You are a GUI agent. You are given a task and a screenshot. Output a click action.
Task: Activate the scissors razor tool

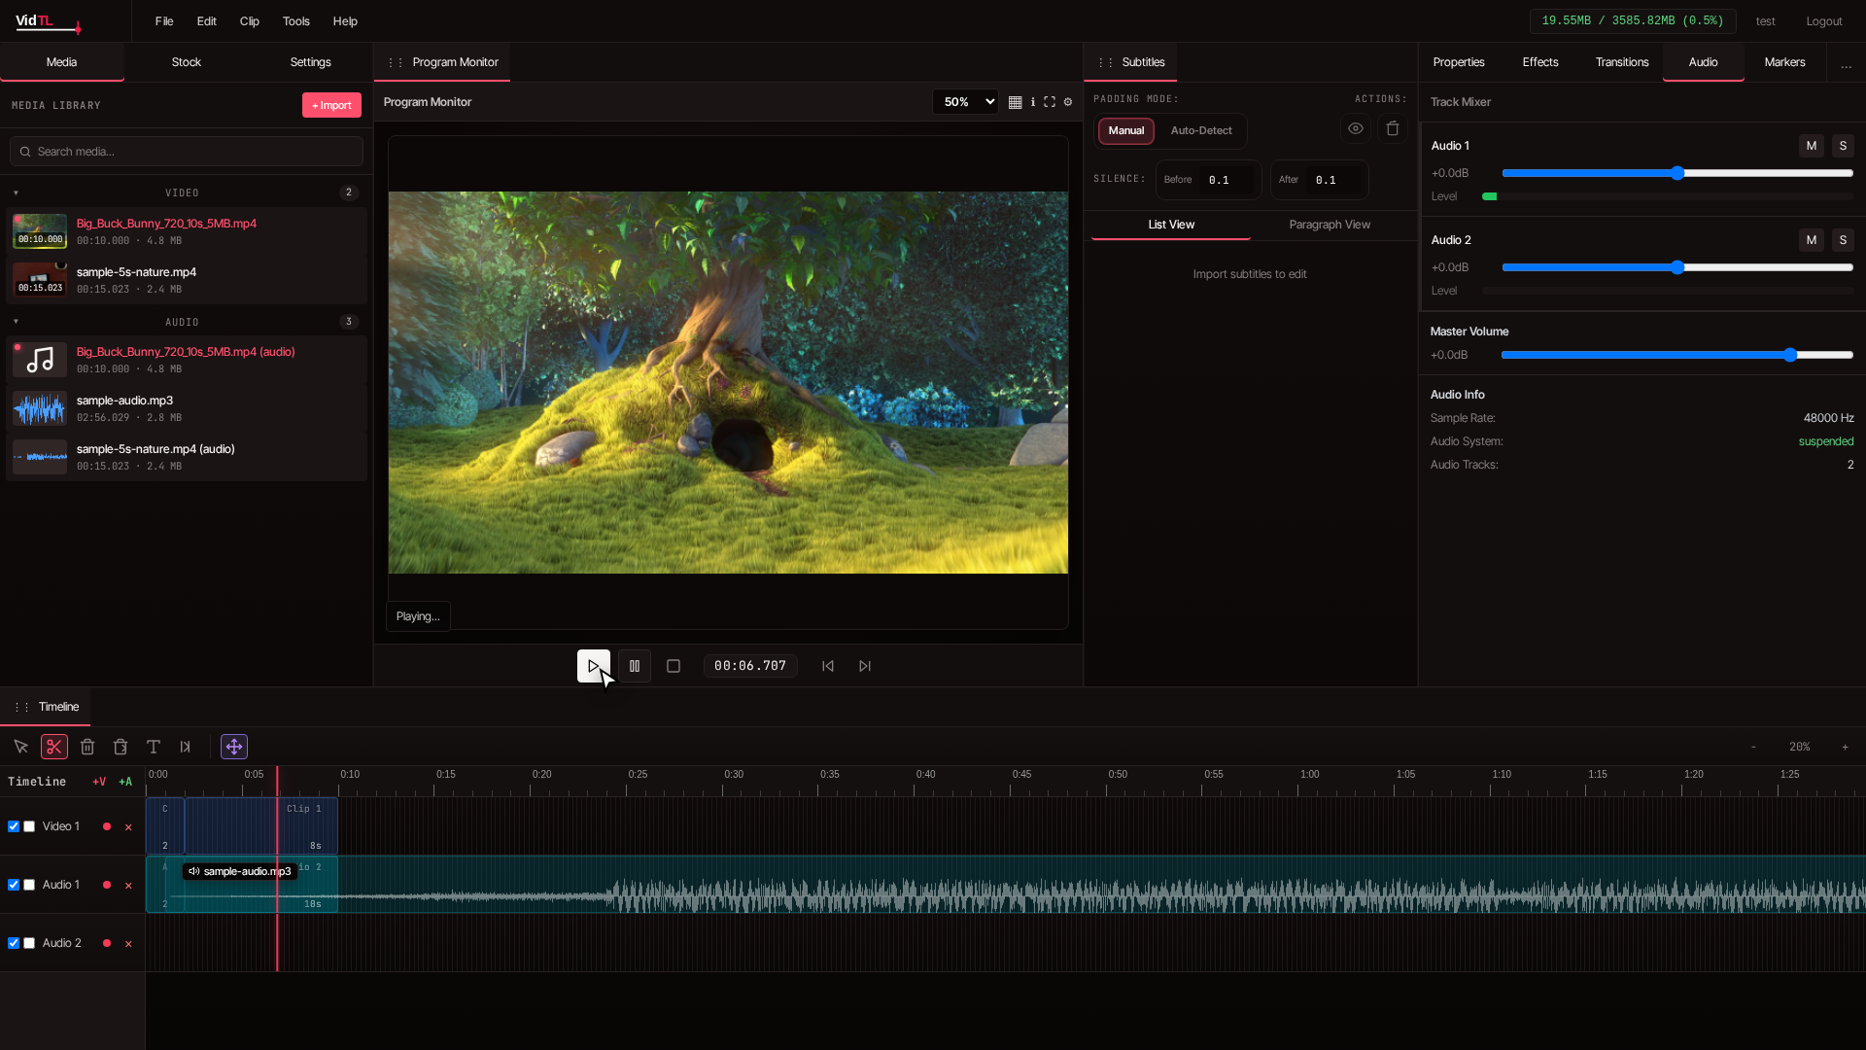[54, 747]
